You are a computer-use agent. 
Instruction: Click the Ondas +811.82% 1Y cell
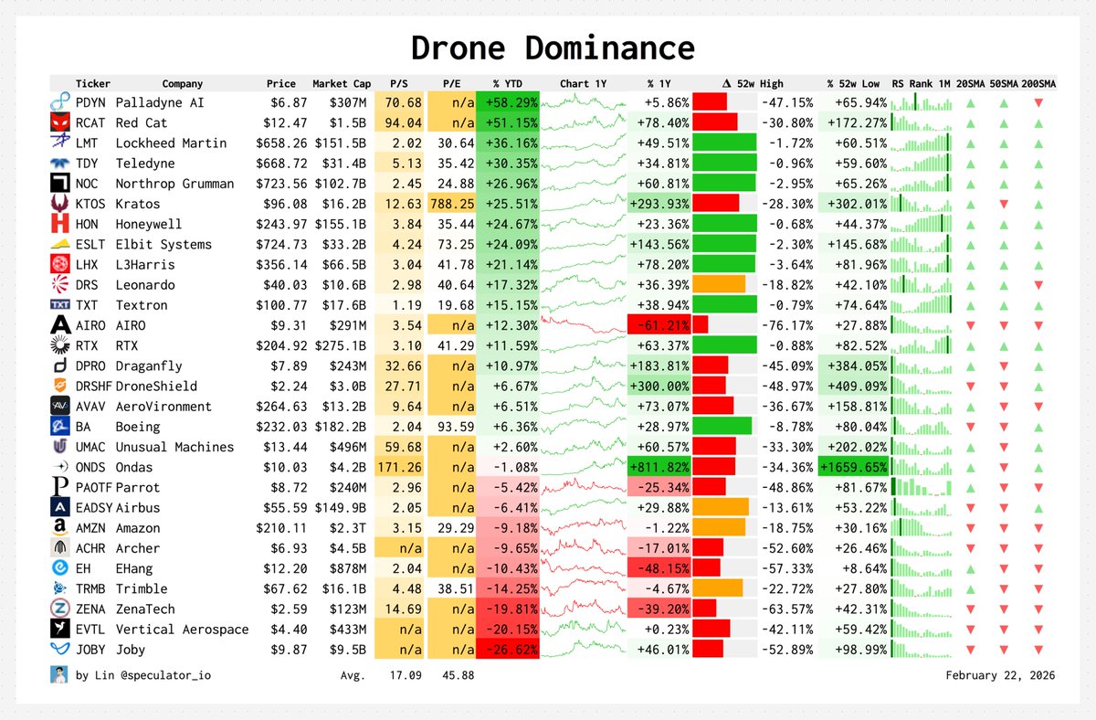click(659, 467)
